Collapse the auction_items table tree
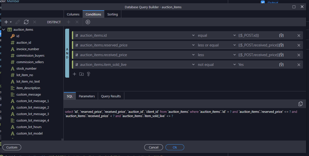The image size is (309, 156). click(x=4, y=29)
